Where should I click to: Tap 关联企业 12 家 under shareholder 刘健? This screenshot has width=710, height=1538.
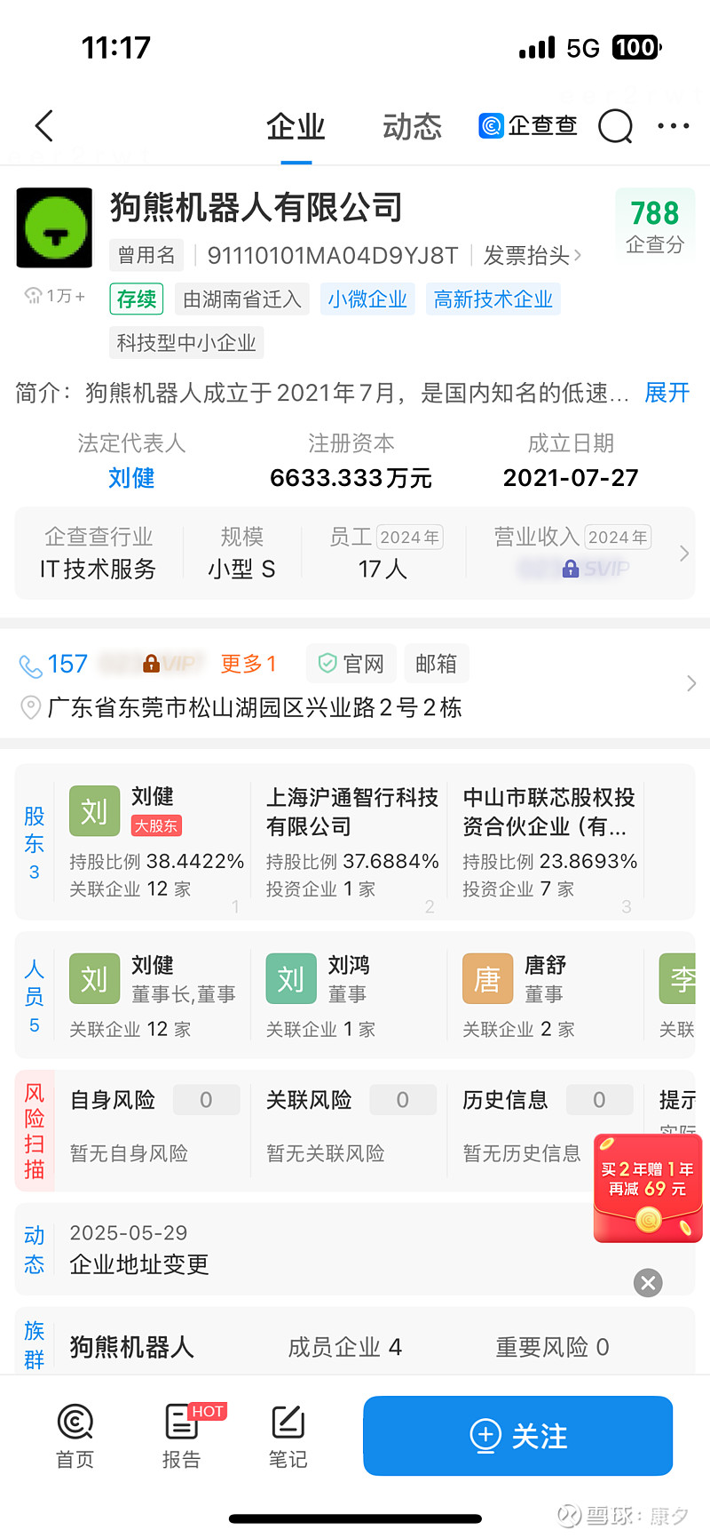coord(130,889)
